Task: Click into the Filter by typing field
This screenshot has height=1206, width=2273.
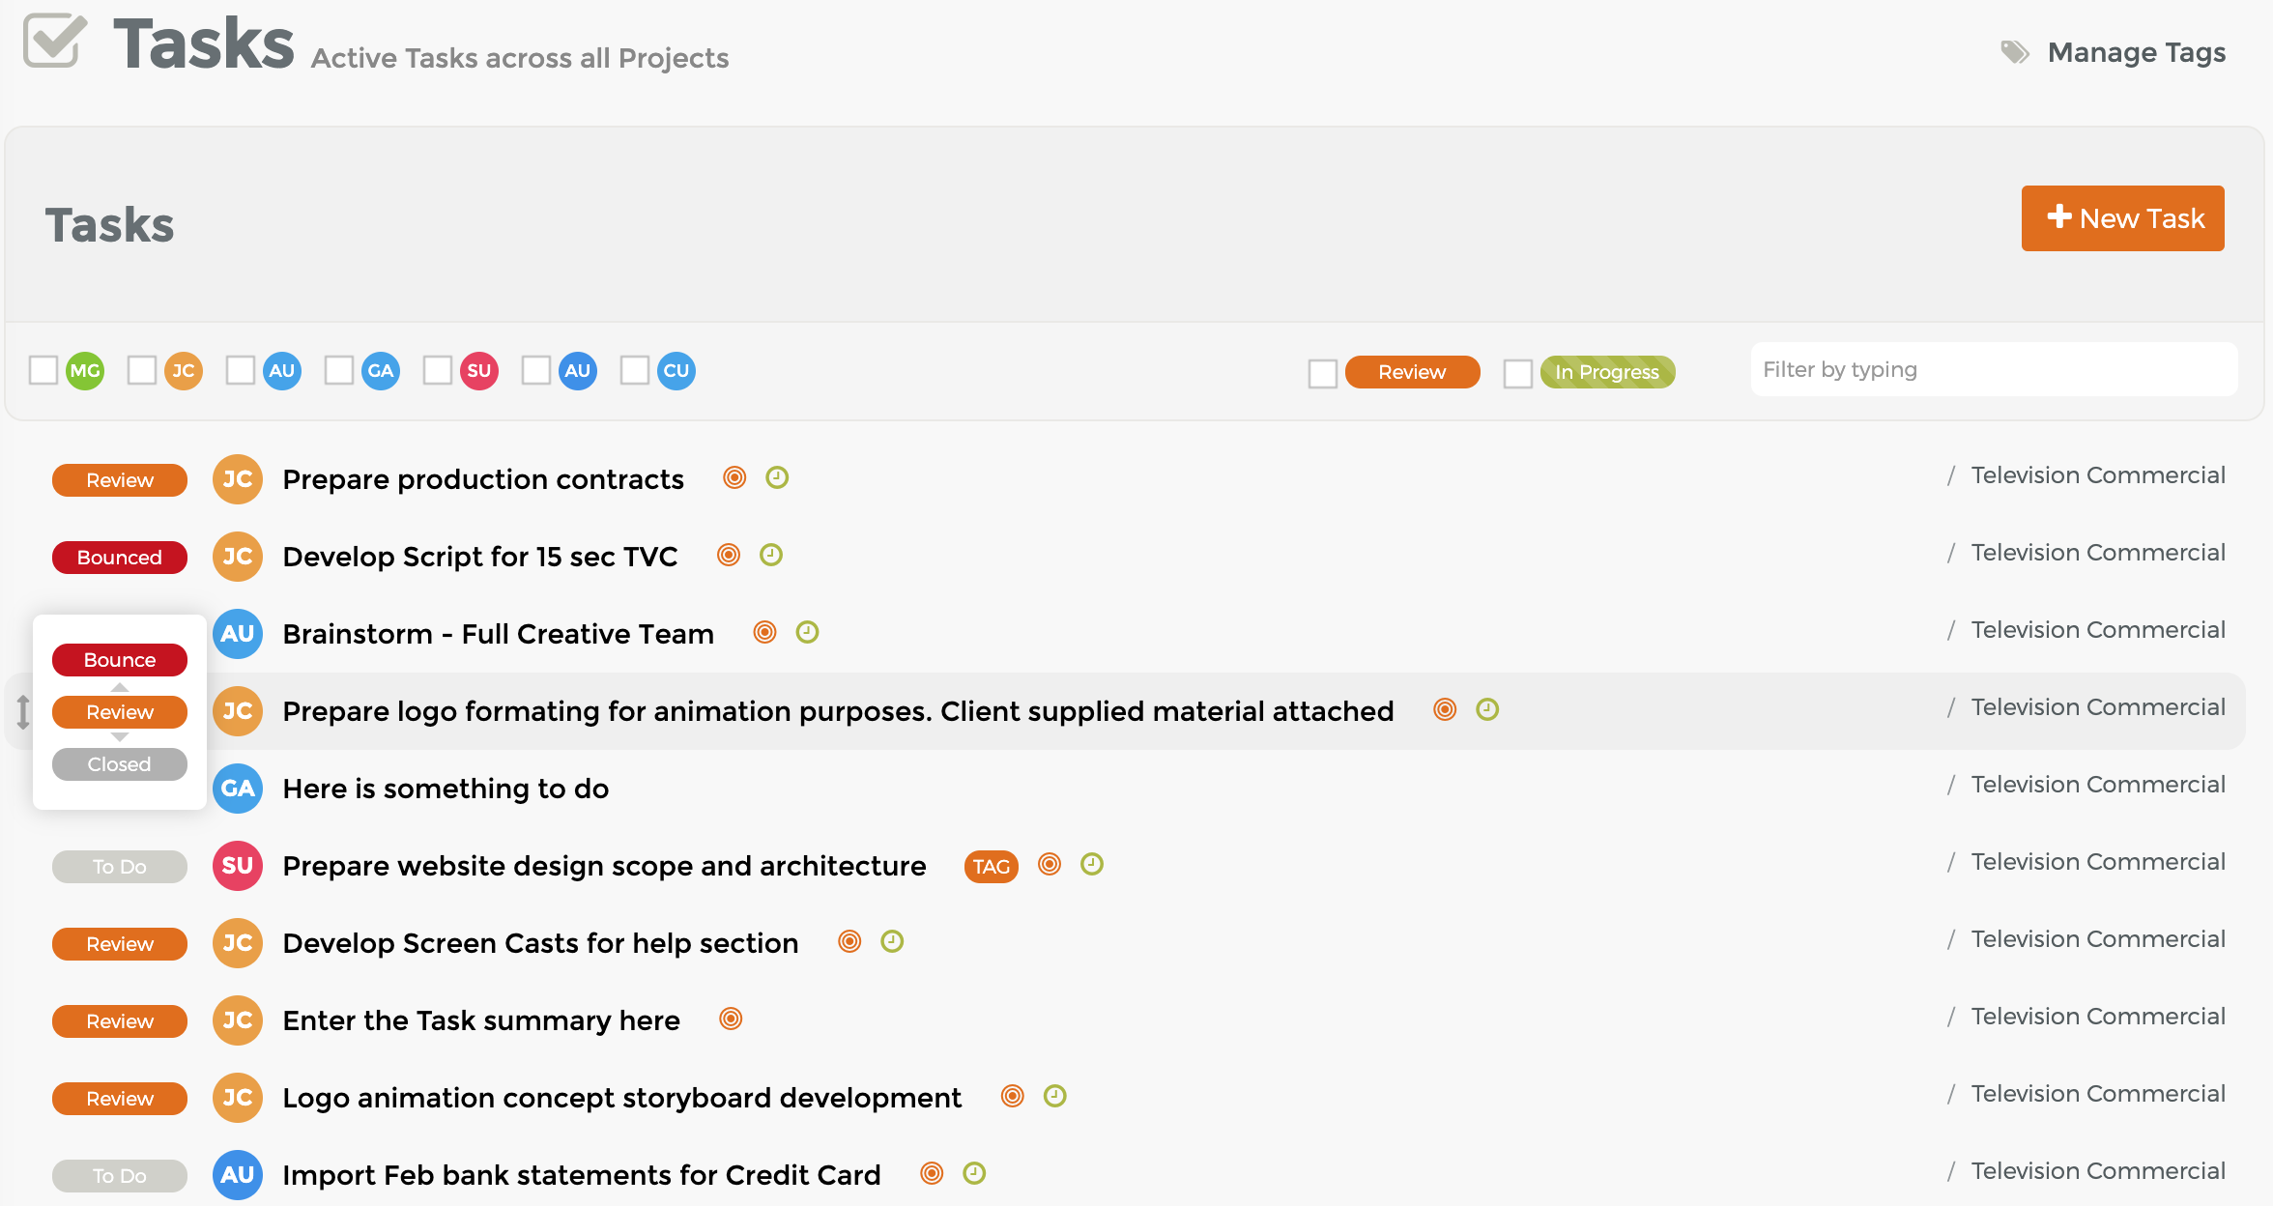Action: click(1994, 369)
